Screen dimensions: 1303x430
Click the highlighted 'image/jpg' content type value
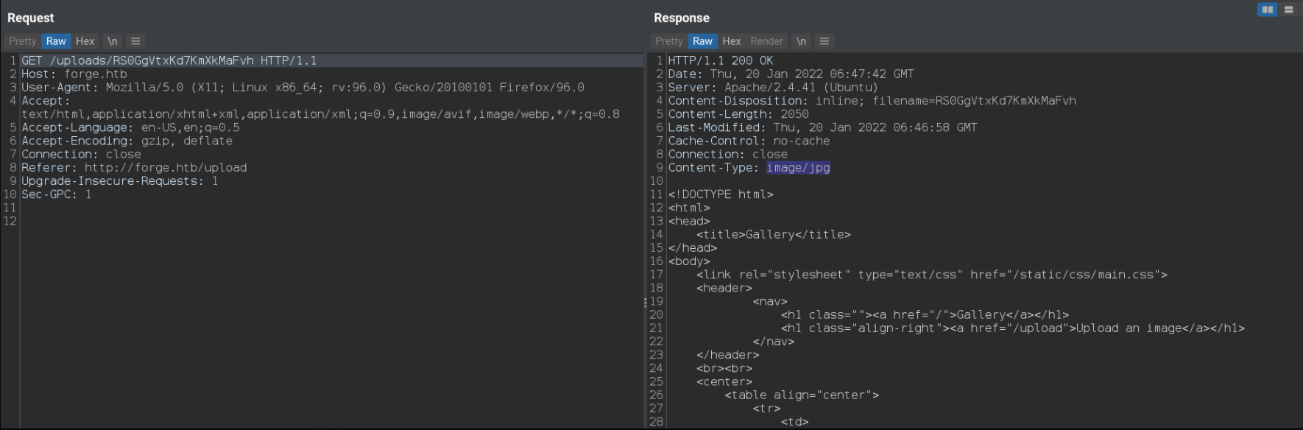(798, 167)
